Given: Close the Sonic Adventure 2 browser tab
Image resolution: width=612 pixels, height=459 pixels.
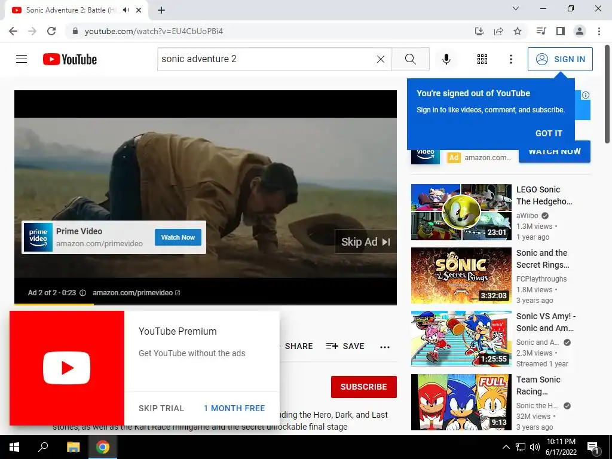Looking at the screenshot, I should tap(139, 10).
